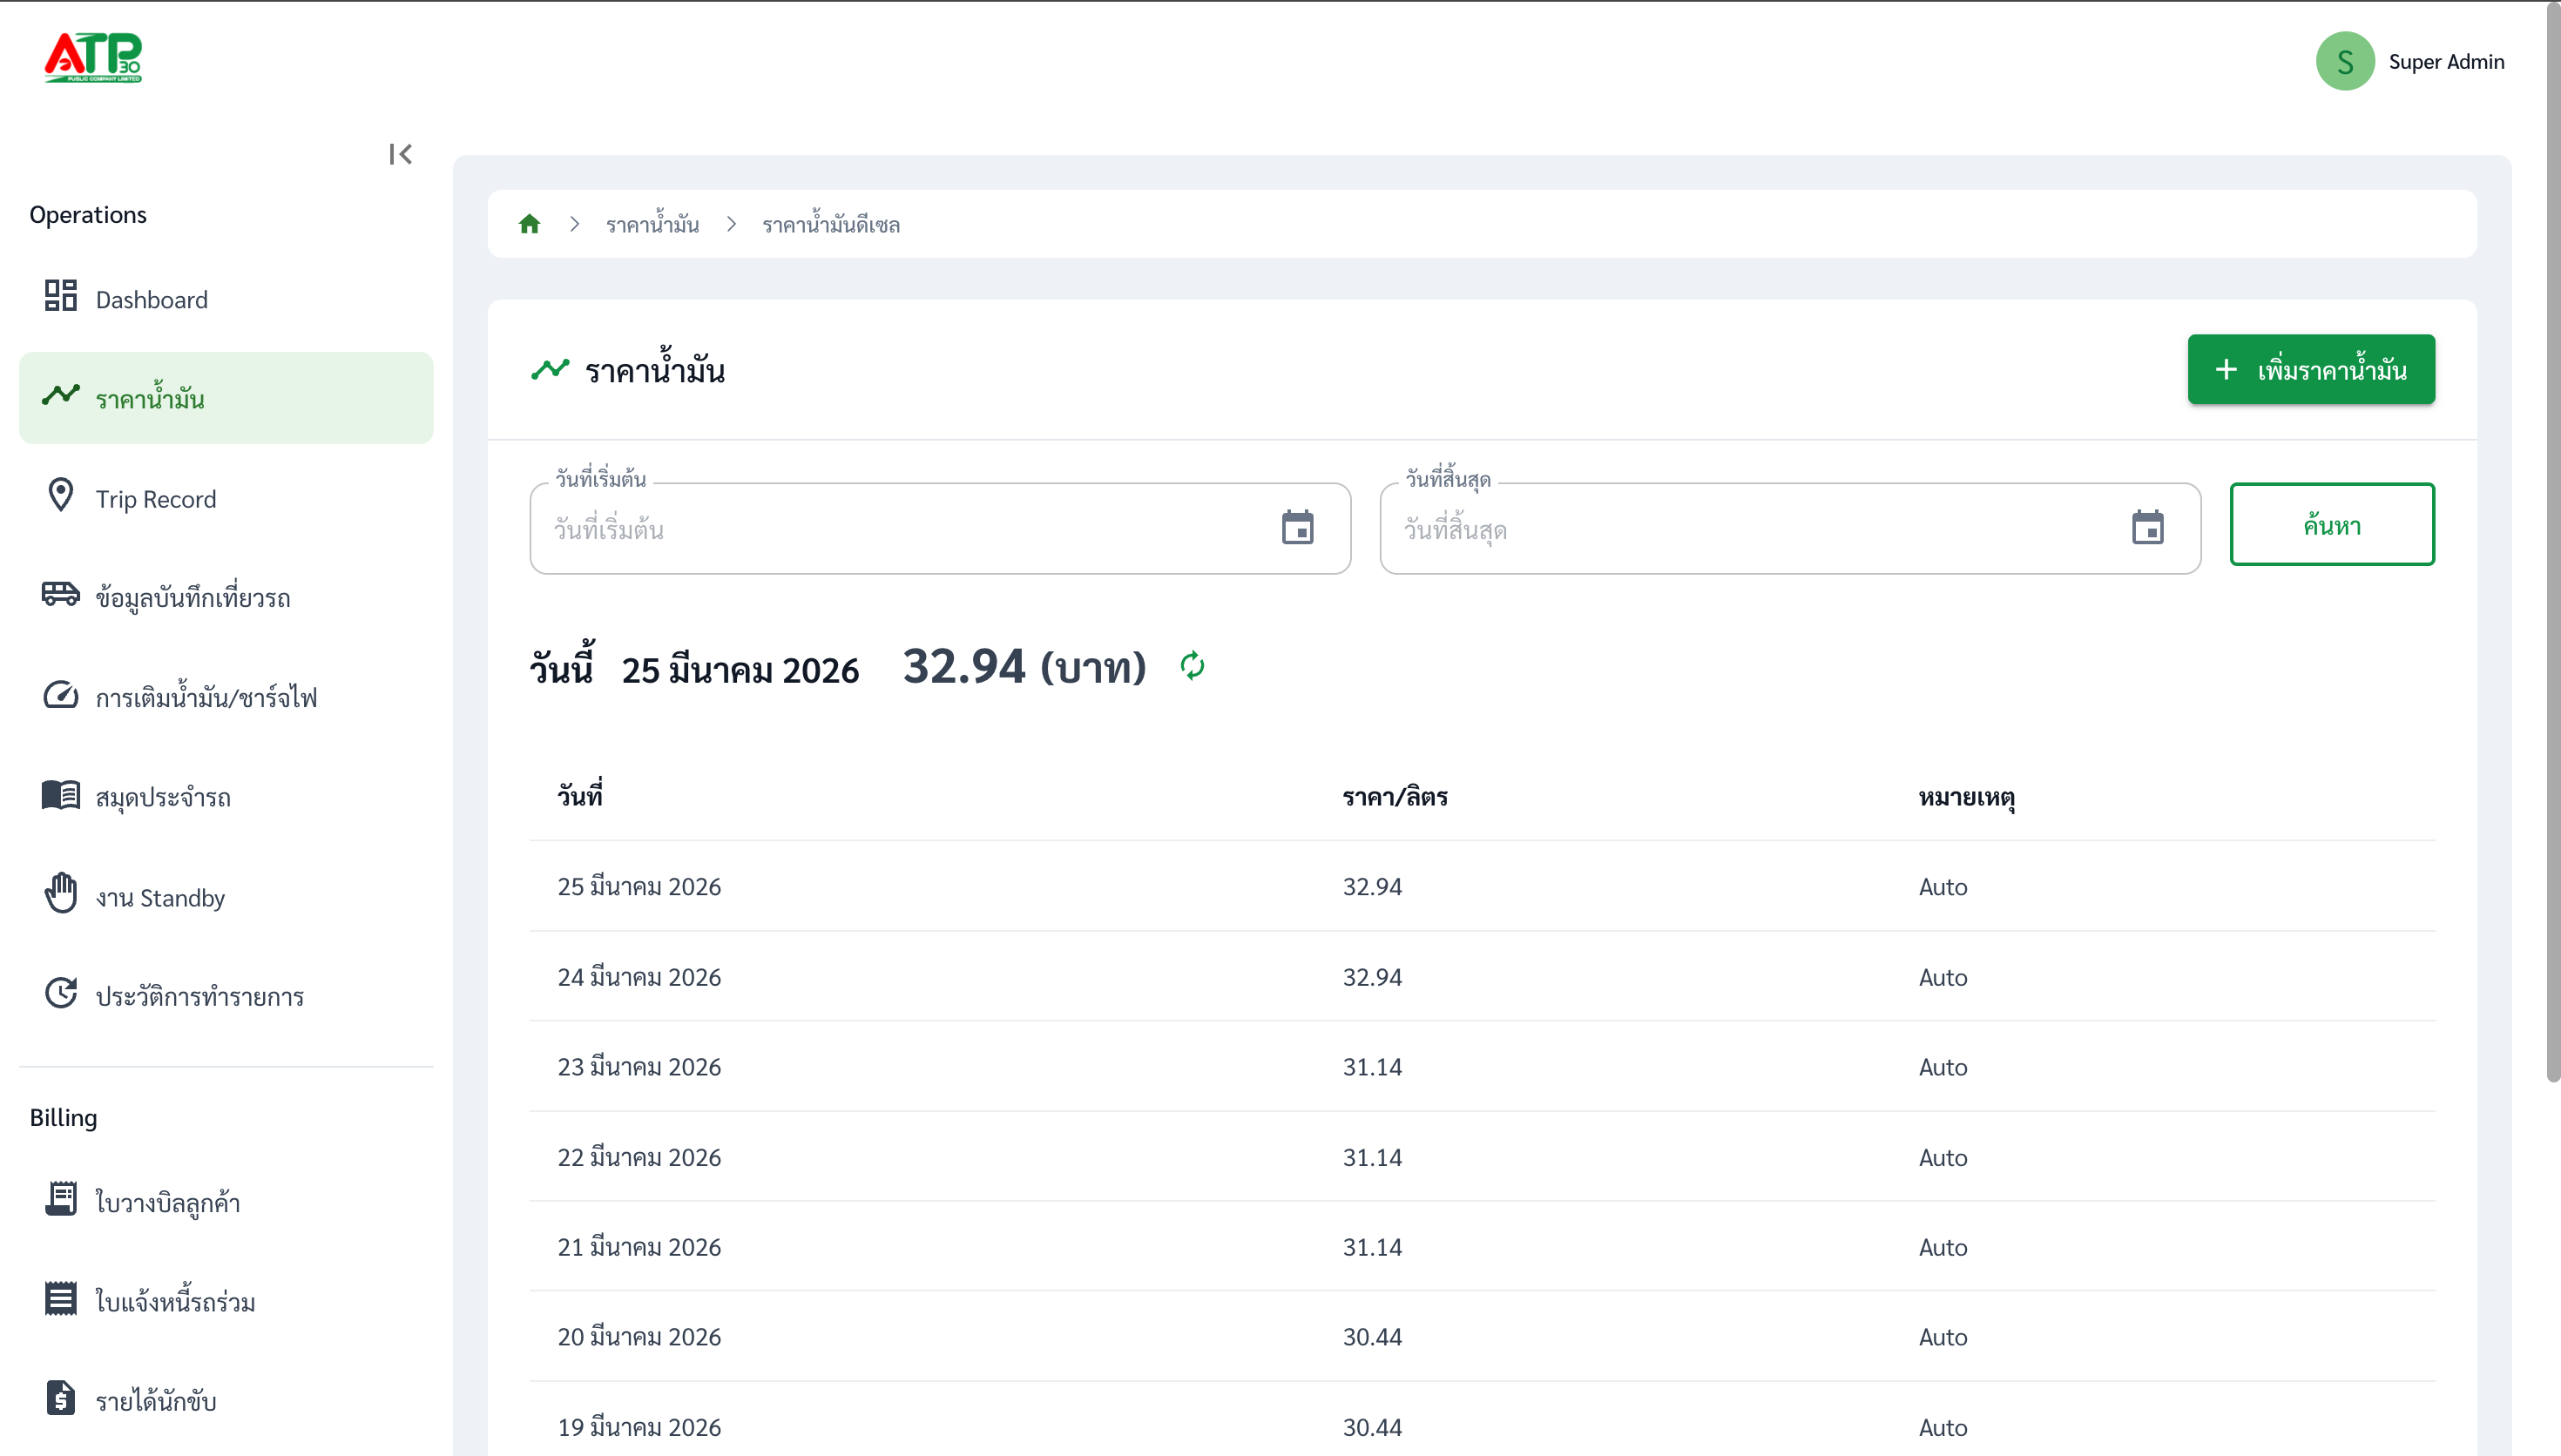The height and width of the screenshot is (1456, 2561).
Task: Select the 24 มีนาคม 2026 row date
Action: [639, 977]
